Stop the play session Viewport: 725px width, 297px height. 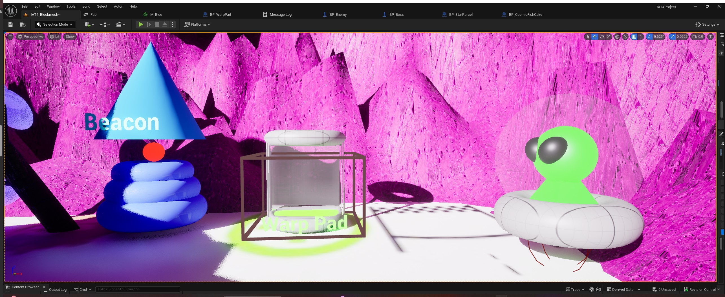pyautogui.click(x=157, y=25)
